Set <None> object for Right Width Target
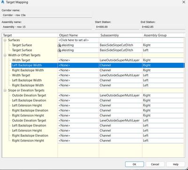 tap(78, 60)
